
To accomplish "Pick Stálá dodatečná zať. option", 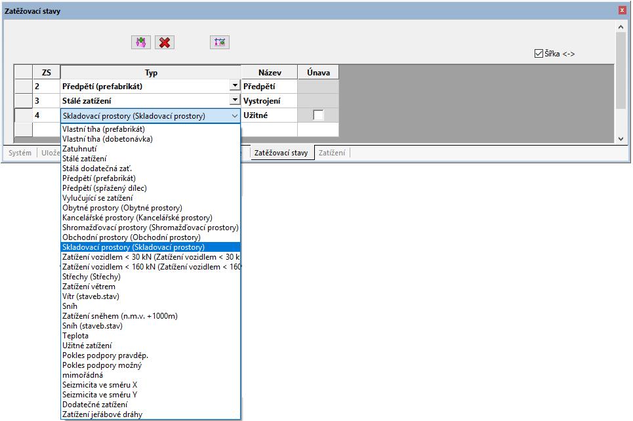I will [x=151, y=169].
